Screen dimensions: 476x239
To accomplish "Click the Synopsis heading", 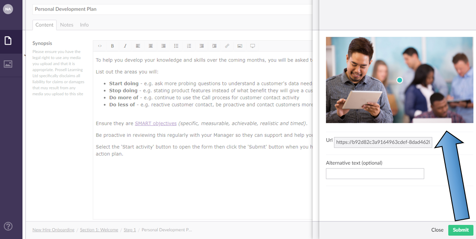I will coord(42,43).
